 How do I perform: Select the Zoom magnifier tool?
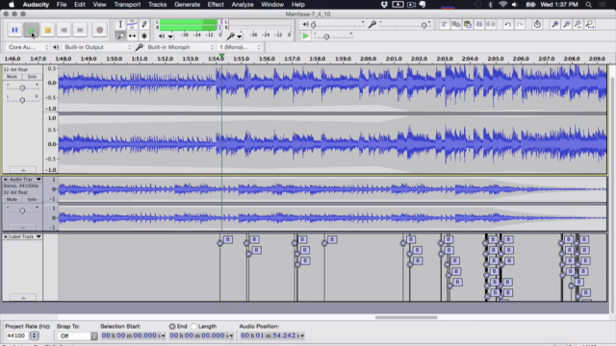[x=120, y=36]
